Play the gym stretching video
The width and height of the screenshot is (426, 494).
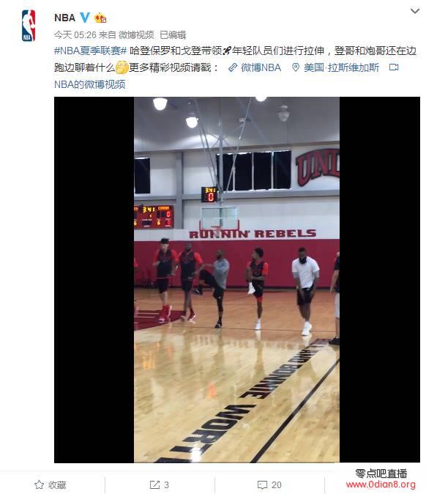click(237, 280)
